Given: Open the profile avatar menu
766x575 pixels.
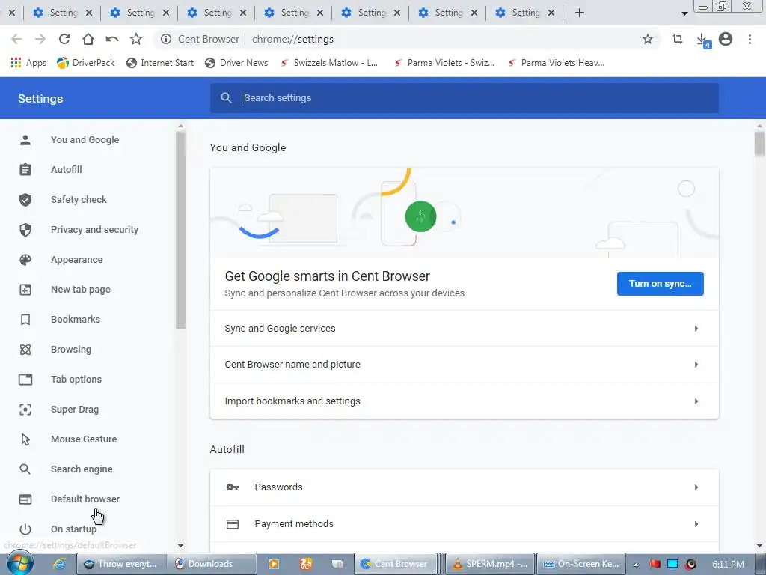Looking at the screenshot, I should pyautogui.click(x=726, y=39).
